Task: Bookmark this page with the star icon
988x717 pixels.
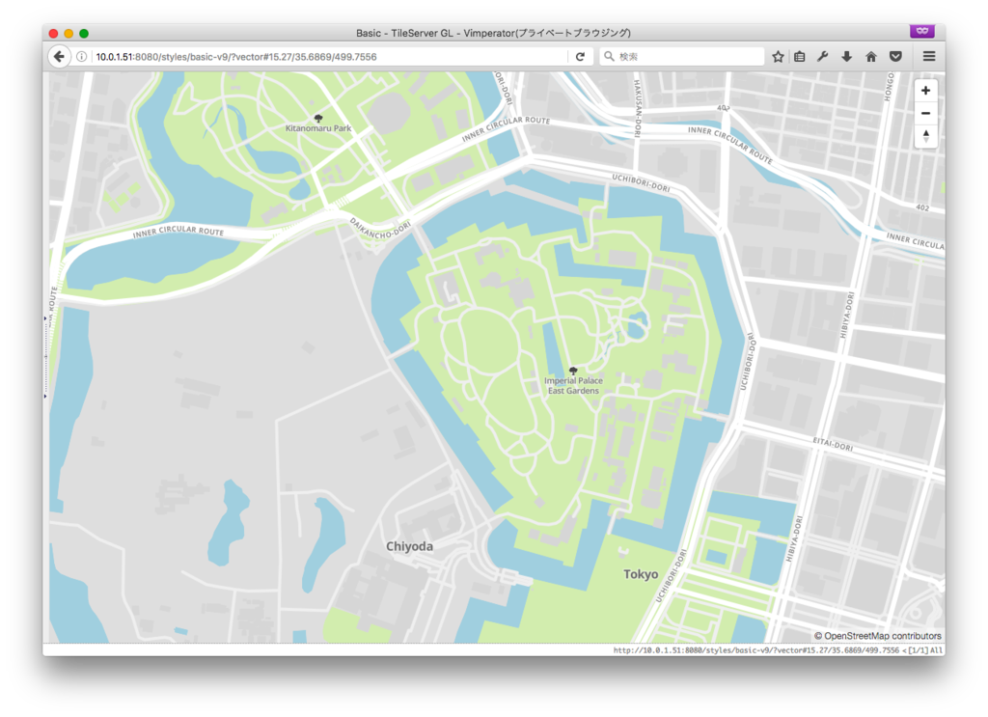Action: [779, 57]
